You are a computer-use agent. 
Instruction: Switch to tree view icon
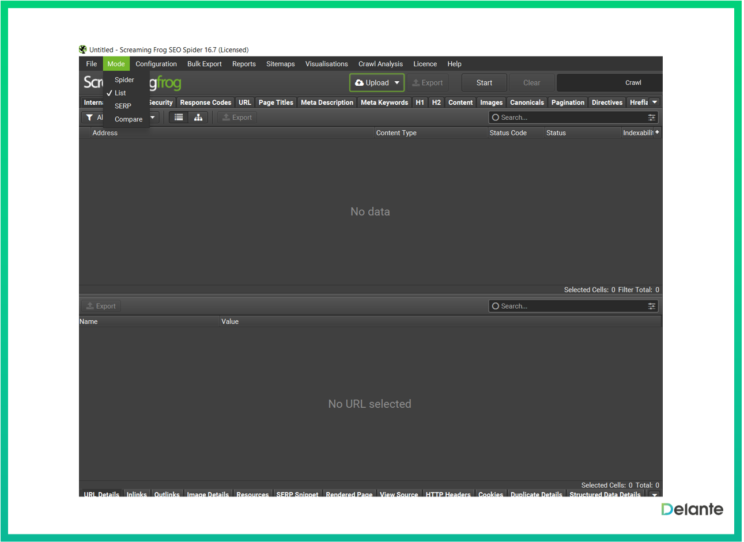point(198,118)
